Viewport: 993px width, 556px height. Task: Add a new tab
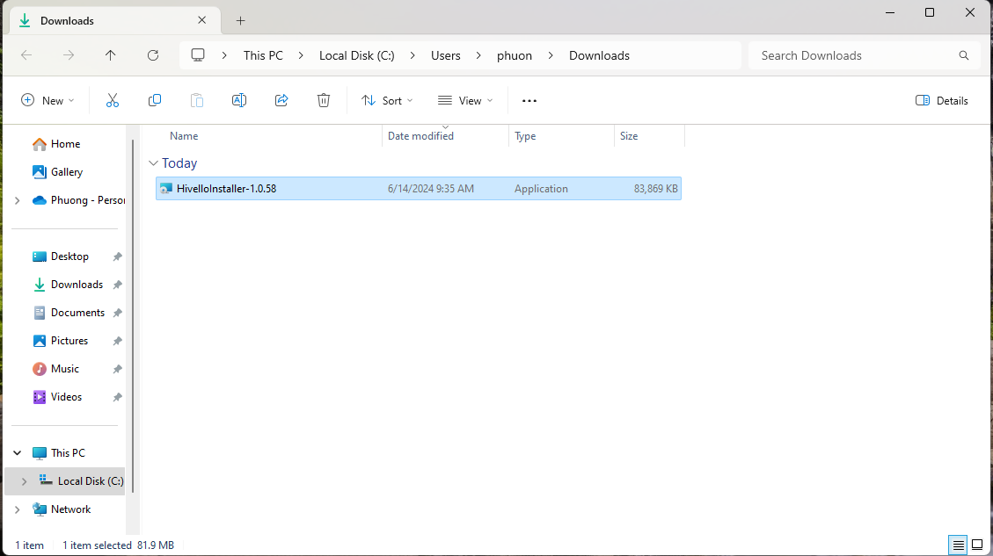[240, 20]
